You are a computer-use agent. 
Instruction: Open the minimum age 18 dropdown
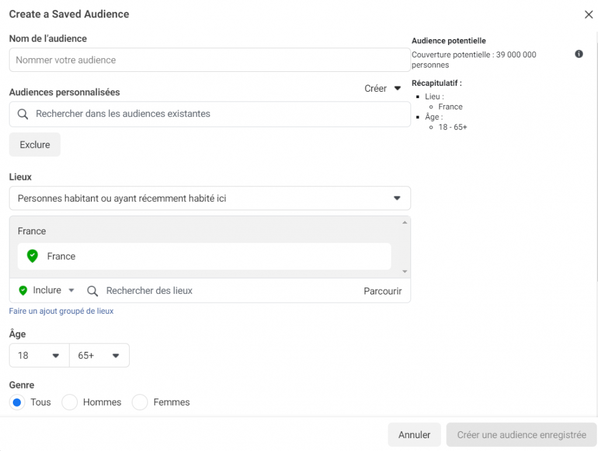(x=39, y=355)
